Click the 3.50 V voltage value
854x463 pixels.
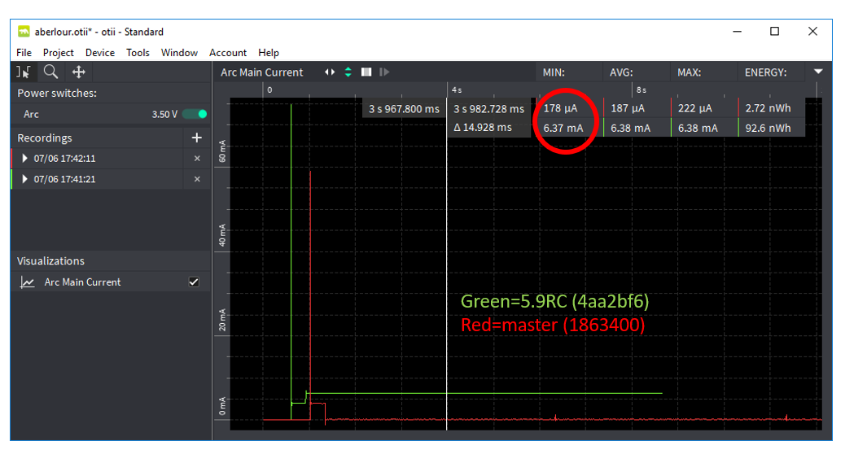(164, 114)
